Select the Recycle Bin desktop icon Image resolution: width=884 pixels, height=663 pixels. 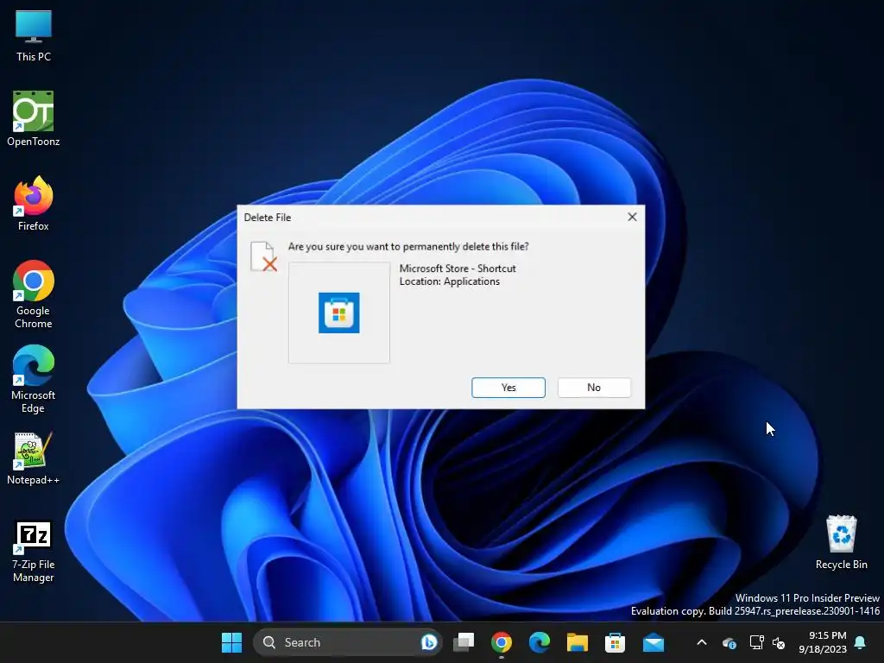(x=841, y=542)
